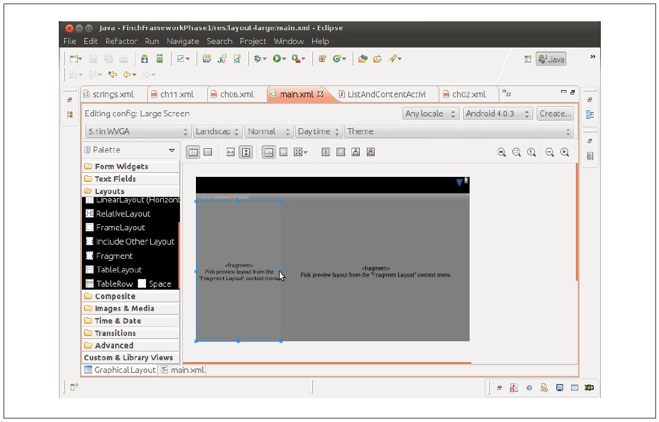Open the Project menu

coord(253,41)
